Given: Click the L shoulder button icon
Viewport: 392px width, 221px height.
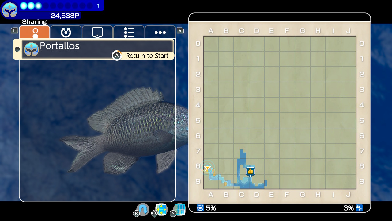Looking at the screenshot, I should (14, 30).
